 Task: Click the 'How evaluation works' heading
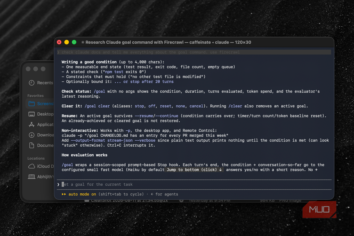(84, 155)
